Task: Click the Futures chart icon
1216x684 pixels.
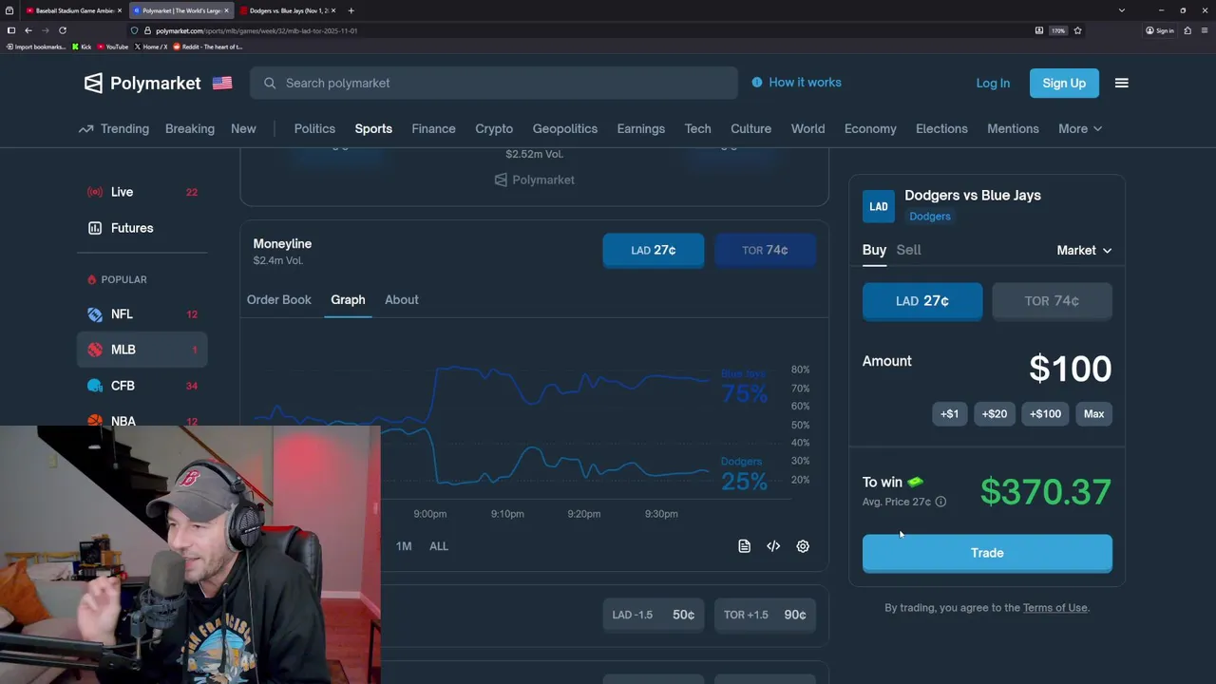Action: tap(95, 228)
